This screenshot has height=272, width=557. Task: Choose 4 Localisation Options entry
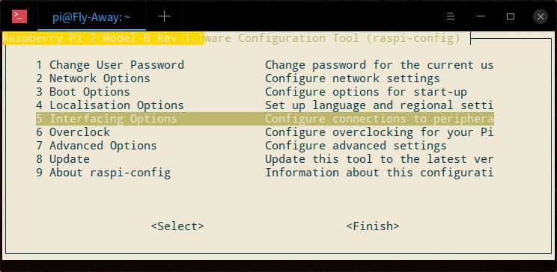pos(264,105)
